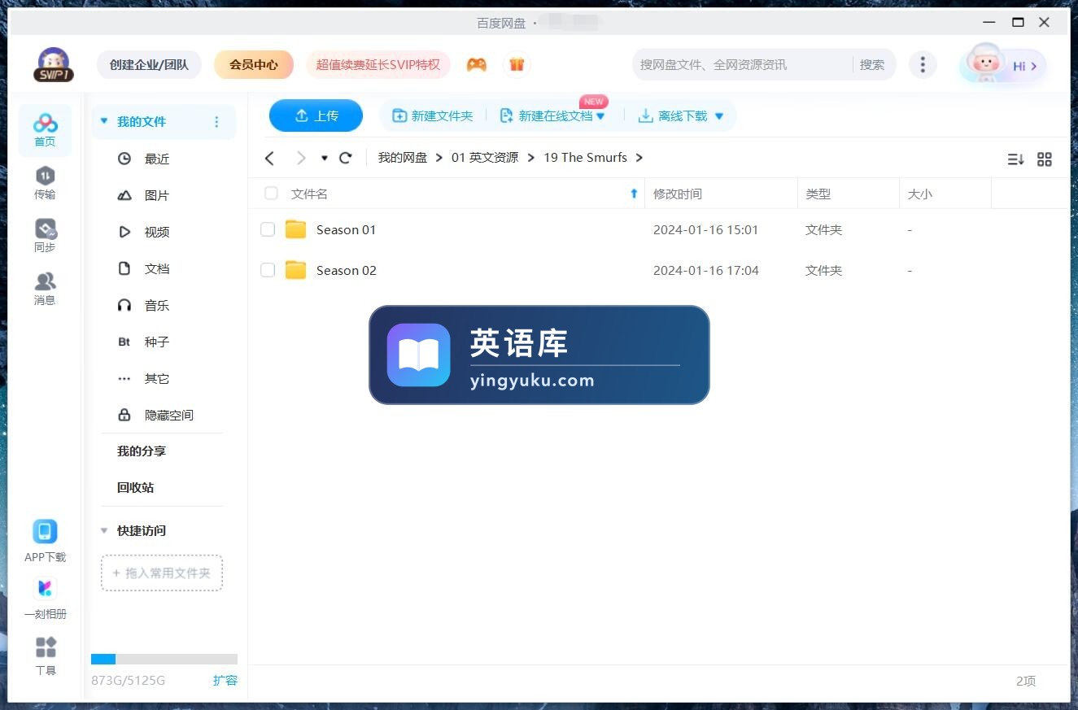This screenshot has height=710, width=1078.
Task: Expand chevron after 01 英文资源 breadcrumb
Action: click(x=531, y=158)
